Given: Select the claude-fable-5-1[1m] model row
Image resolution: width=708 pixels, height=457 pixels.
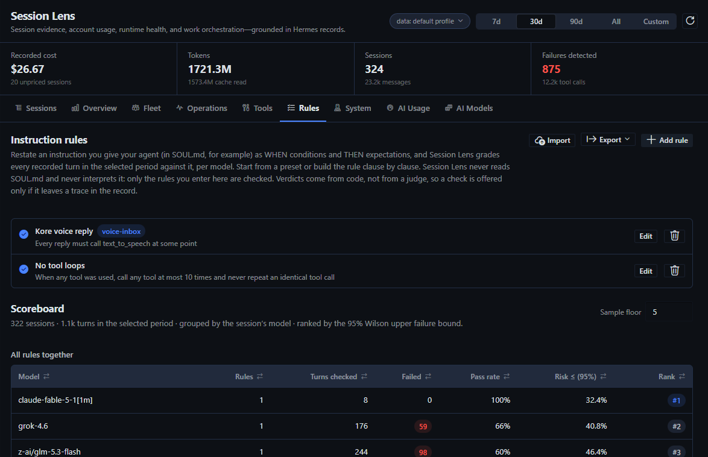Looking at the screenshot, I should (x=352, y=400).
